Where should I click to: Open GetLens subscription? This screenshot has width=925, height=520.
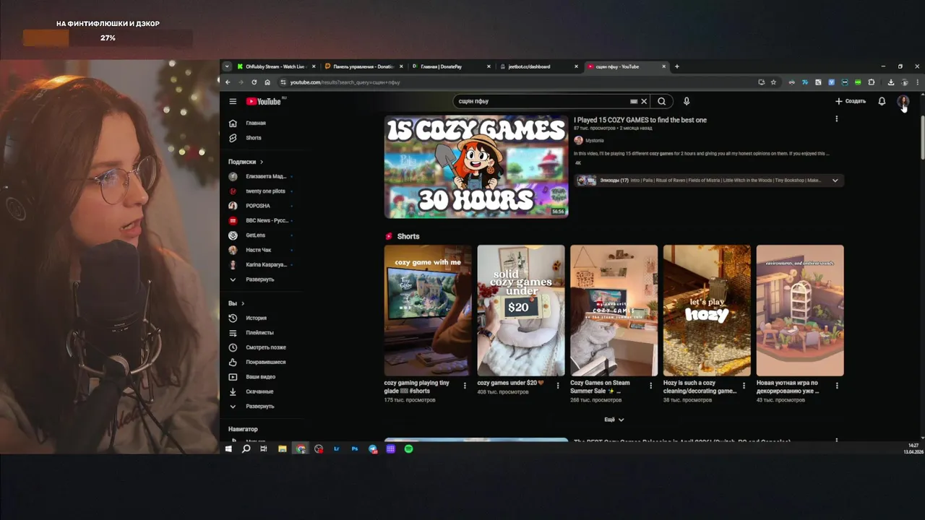[x=261, y=235]
